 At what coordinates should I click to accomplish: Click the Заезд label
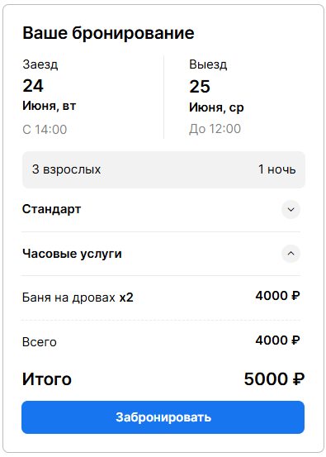coord(40,64)
